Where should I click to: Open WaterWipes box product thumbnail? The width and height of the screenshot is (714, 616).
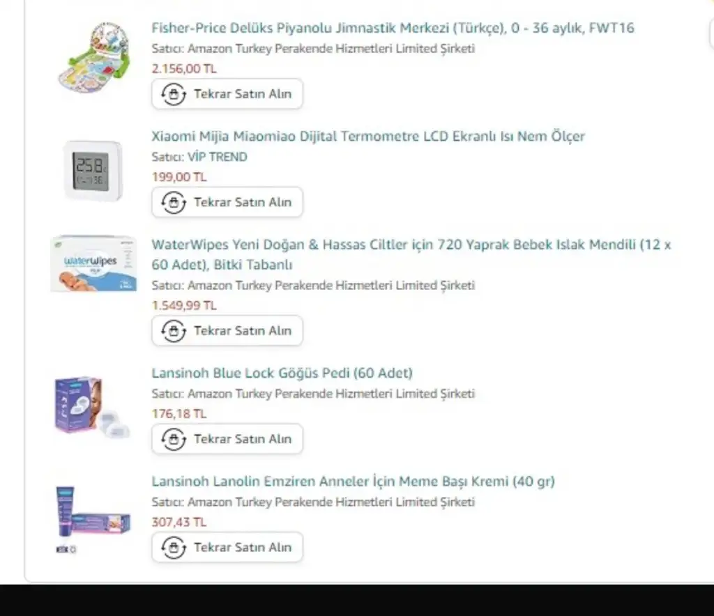pos(93,263)
